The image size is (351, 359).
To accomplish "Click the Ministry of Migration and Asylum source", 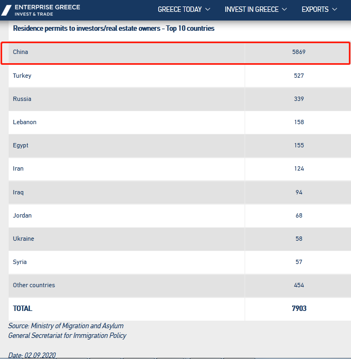I will click(66, 326).
